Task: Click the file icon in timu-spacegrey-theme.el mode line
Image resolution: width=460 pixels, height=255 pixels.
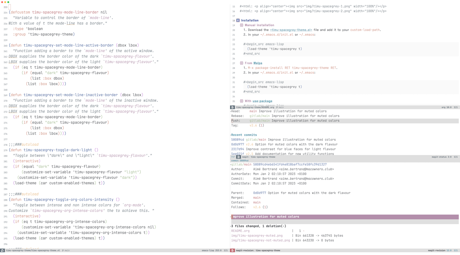Action: tap(2, 250)
